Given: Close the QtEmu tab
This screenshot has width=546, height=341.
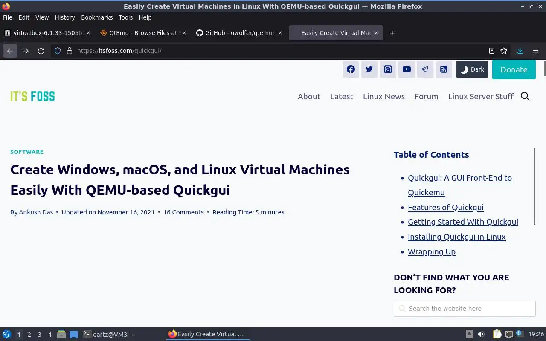Looking at the screenshot, I should tap(184, 33).
